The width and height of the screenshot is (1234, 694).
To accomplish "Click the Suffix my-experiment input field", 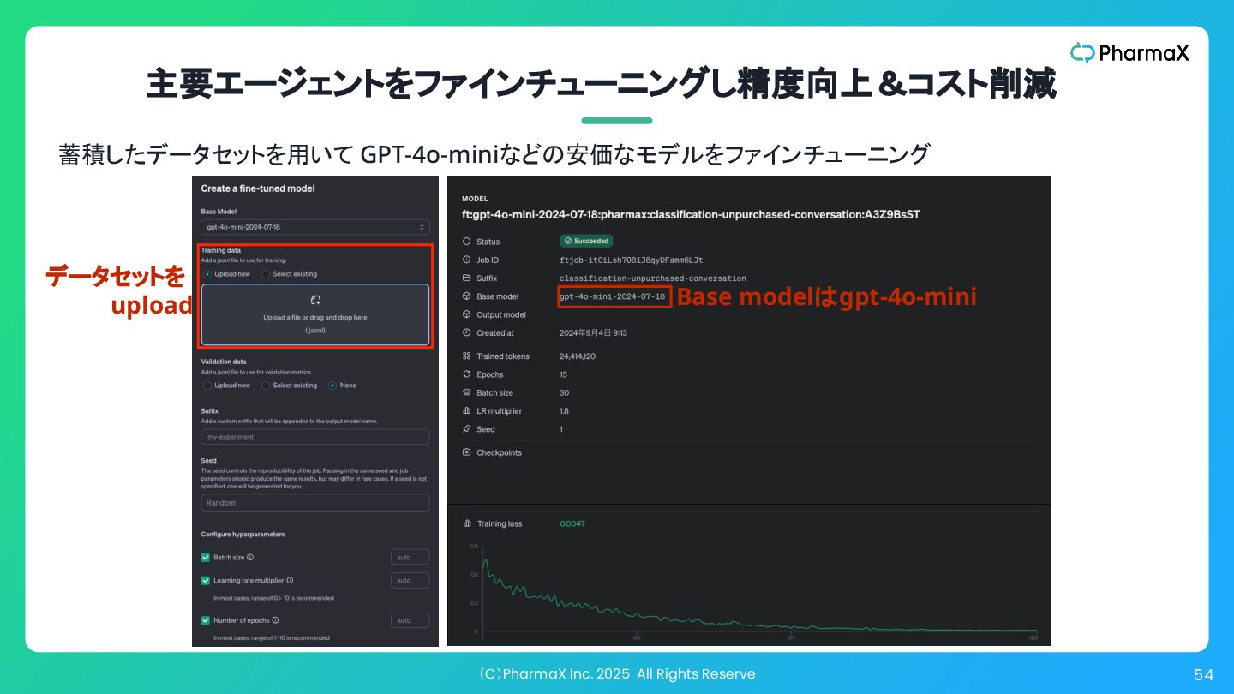I will pos(315,437).
